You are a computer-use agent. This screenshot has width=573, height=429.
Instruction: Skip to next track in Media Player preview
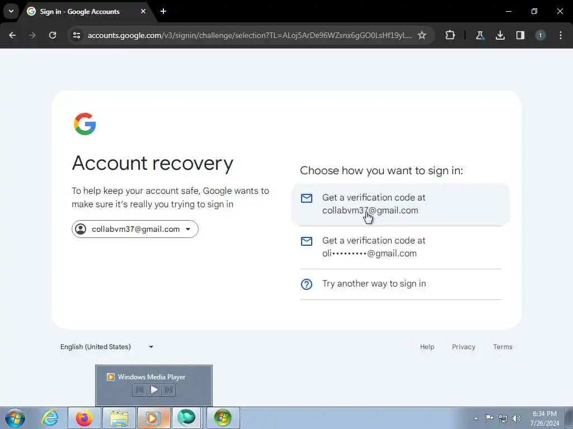pos(168,389)
